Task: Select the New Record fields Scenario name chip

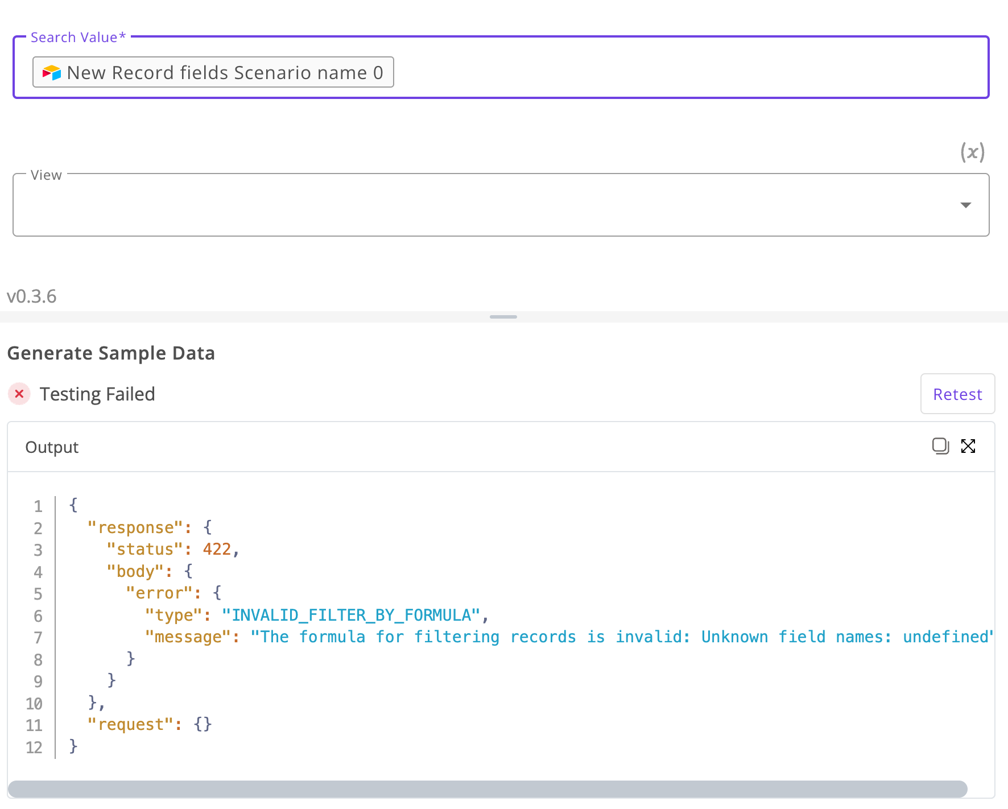Action: pyautogui.click(x=213, y=72)
